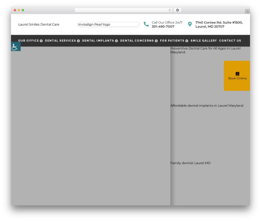Click the browser download extension icon
The height and width of the screenshot is (221, 261).
click(x=177, y=10)
